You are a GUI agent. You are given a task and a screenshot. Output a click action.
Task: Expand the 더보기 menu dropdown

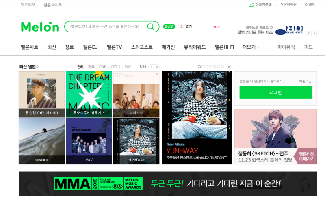(251, 47)
